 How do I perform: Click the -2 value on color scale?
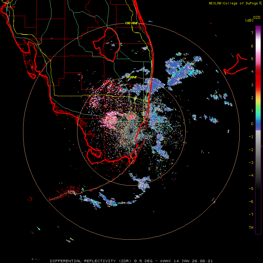click(251, 150)
